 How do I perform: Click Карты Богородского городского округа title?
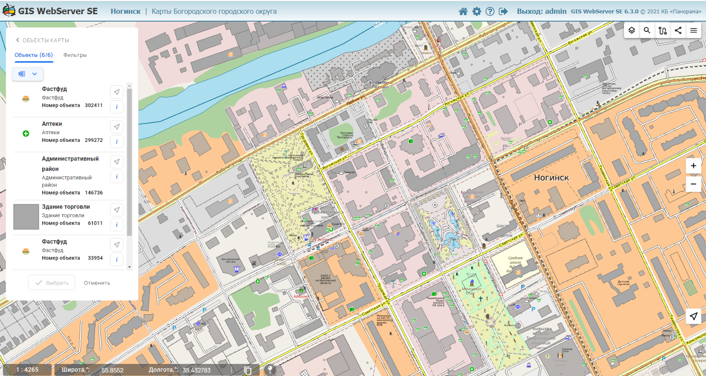214,12
